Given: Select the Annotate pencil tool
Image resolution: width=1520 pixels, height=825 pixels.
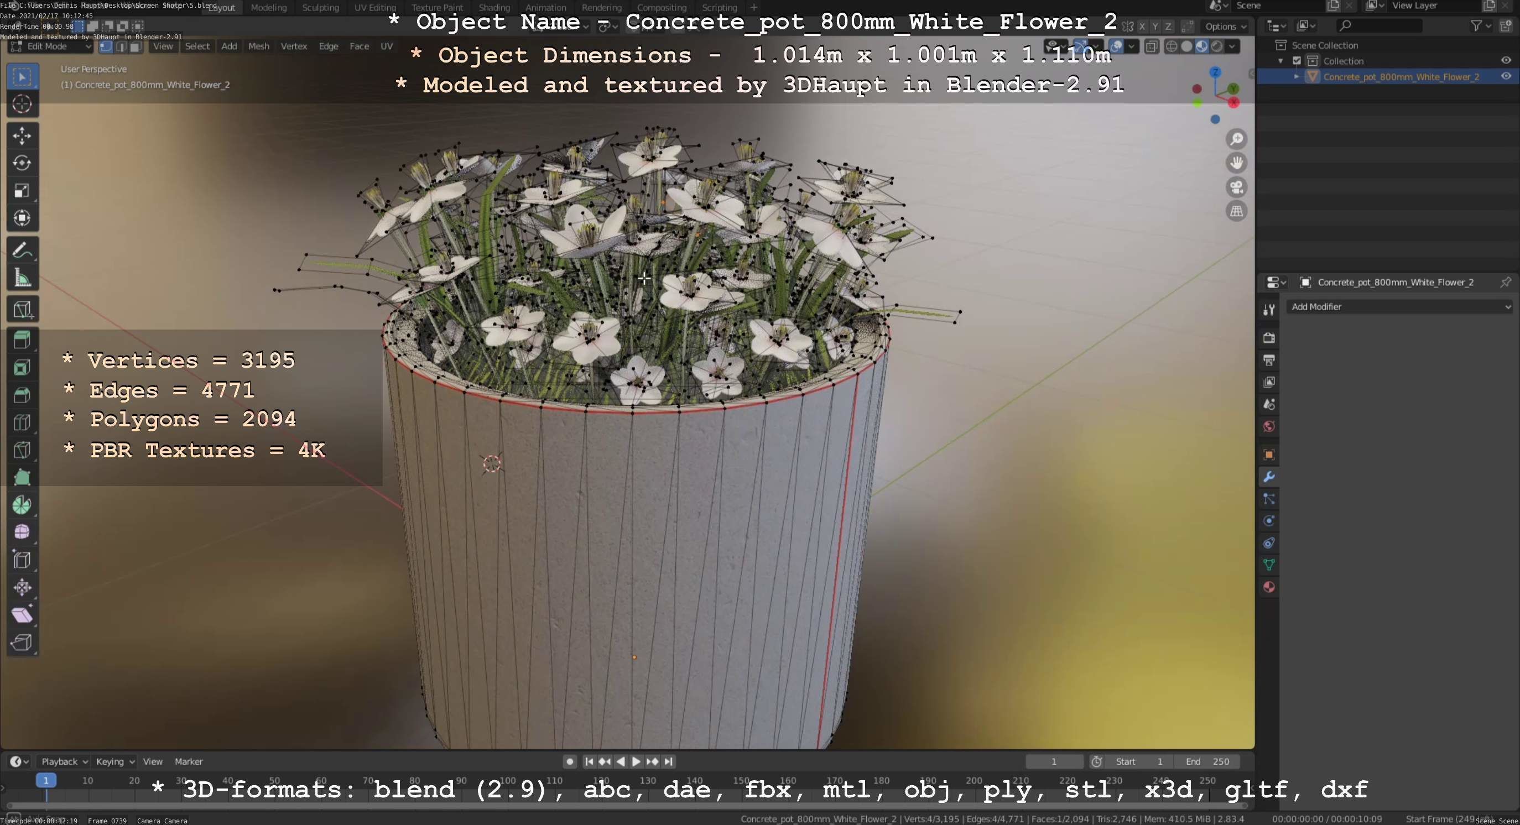Looking at the screenshot, I should click(23, 250).
